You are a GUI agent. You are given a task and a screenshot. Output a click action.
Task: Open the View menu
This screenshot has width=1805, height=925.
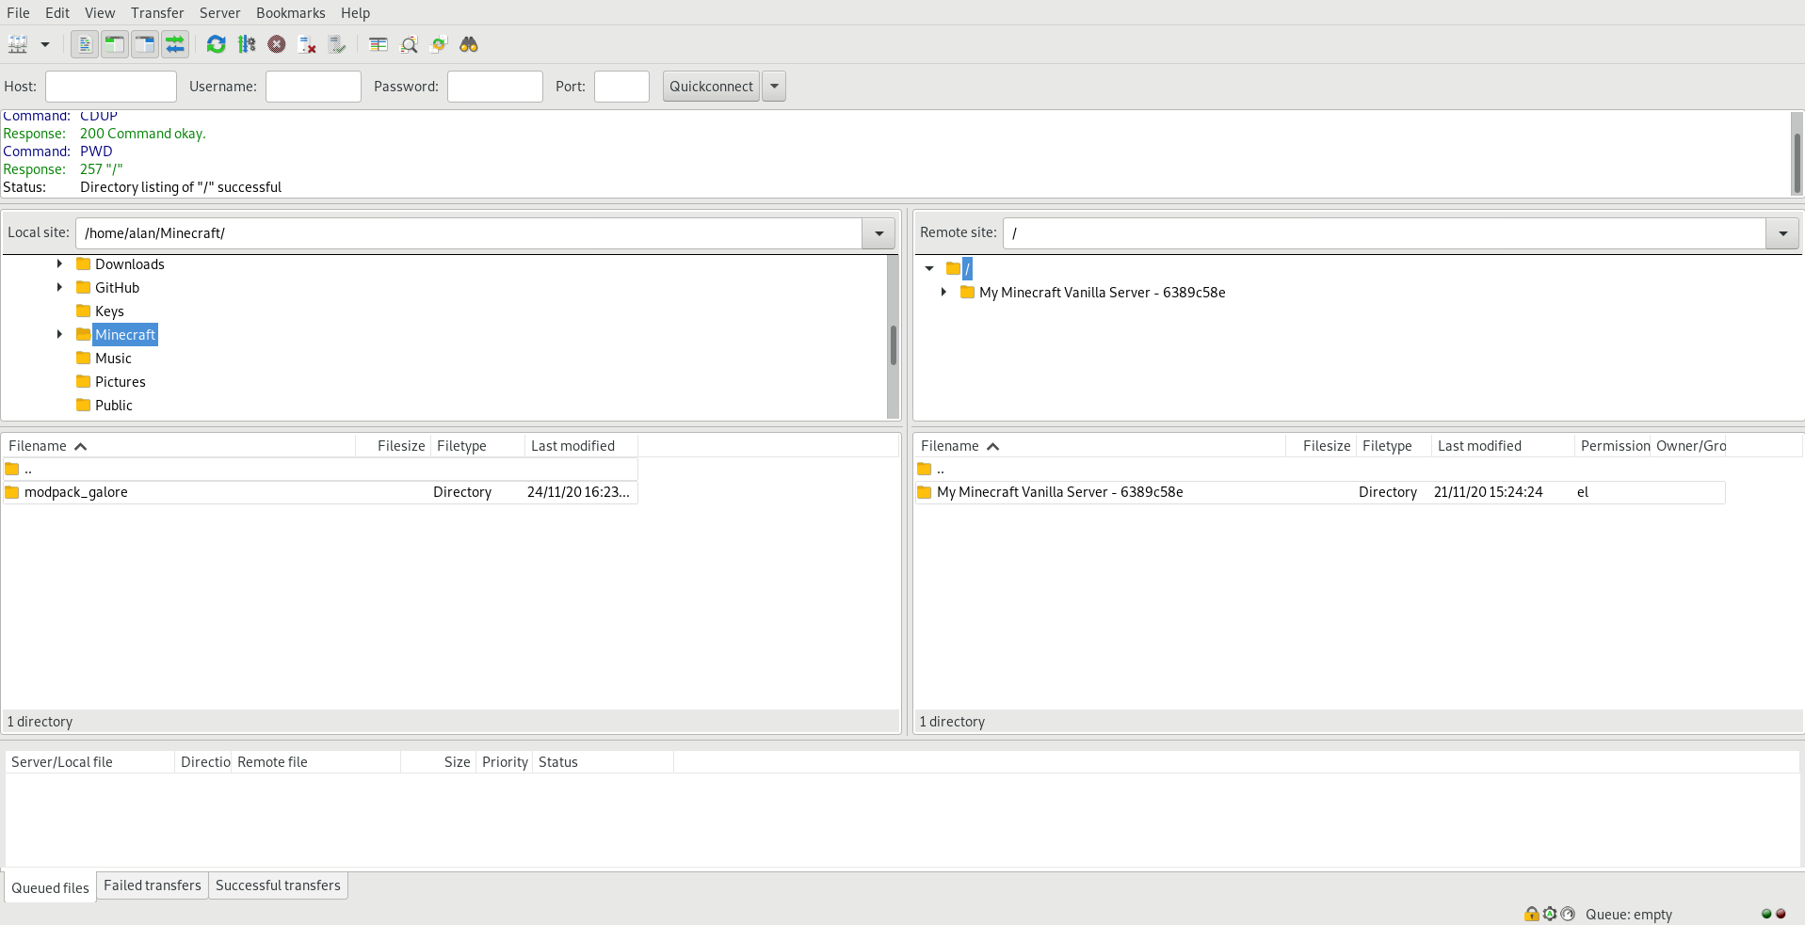pos(100,12)
